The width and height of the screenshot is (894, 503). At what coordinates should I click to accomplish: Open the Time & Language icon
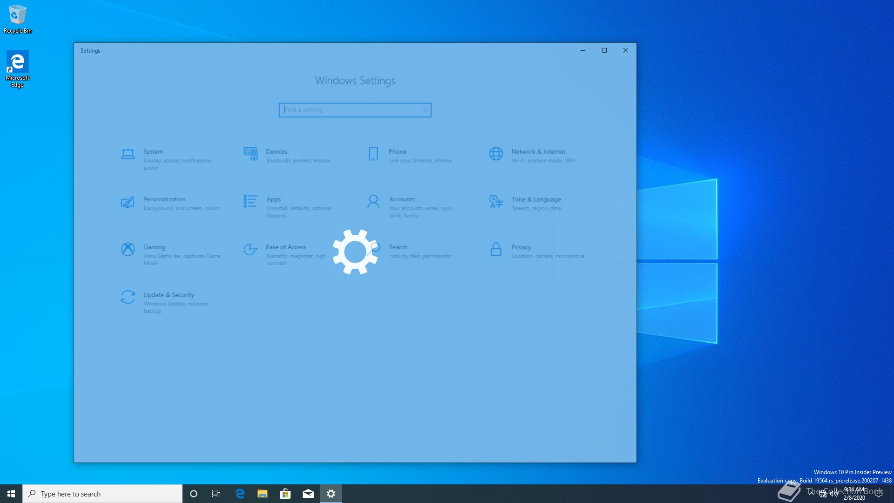tap(496, 202)
